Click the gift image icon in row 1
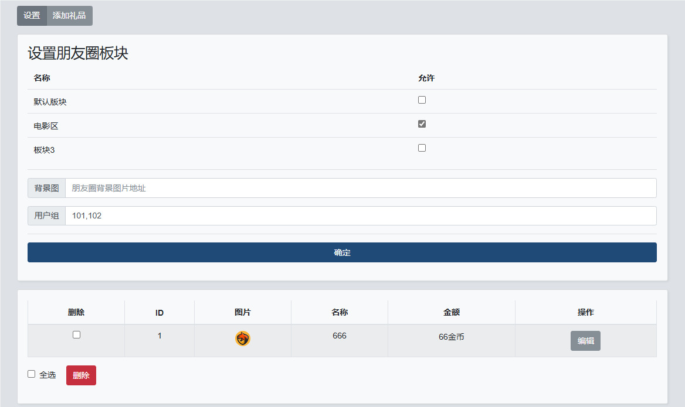685x407 pixels. 243,338
